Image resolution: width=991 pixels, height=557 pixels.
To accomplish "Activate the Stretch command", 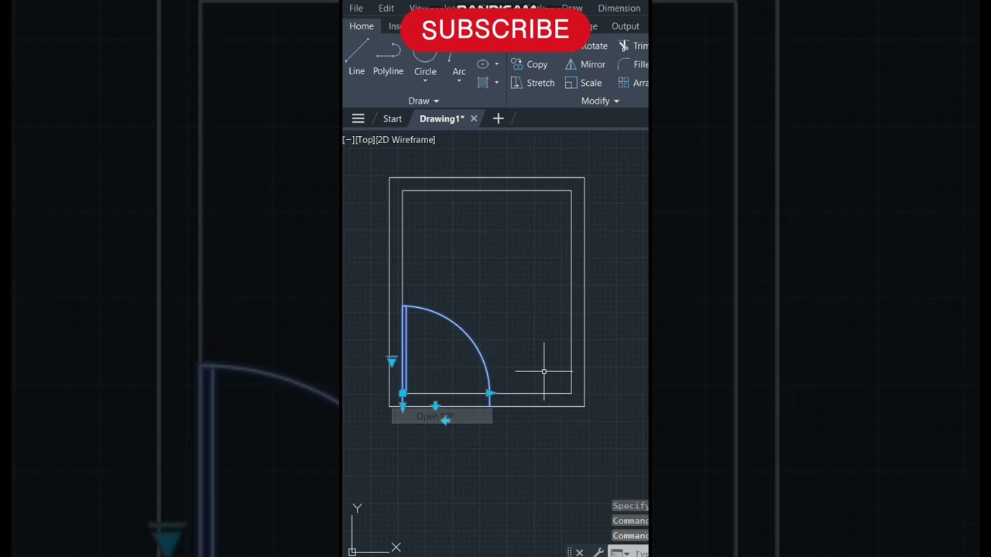I will [533, 83].
